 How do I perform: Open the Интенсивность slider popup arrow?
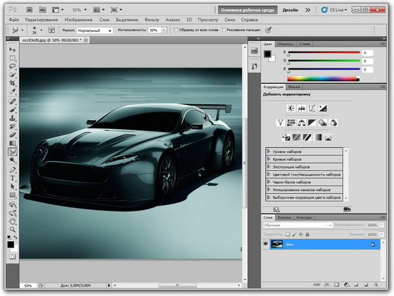164,30
